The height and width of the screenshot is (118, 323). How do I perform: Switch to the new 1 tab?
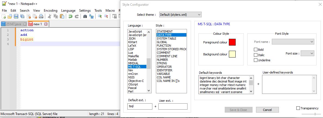[x=38, y=24]
